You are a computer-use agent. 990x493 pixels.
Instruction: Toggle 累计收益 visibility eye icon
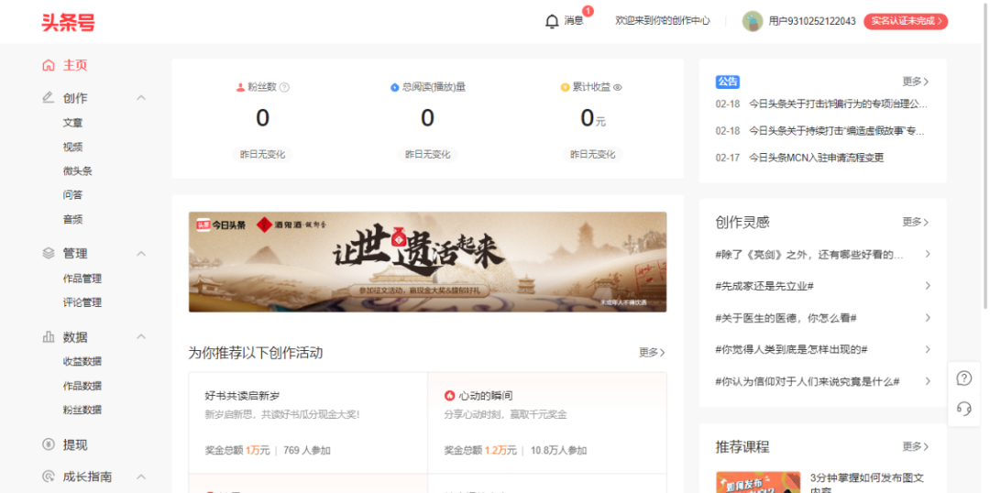(618, 88)
